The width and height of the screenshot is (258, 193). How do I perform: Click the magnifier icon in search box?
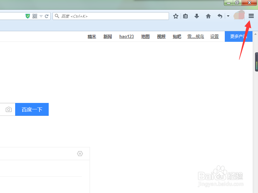coord(57,16)
